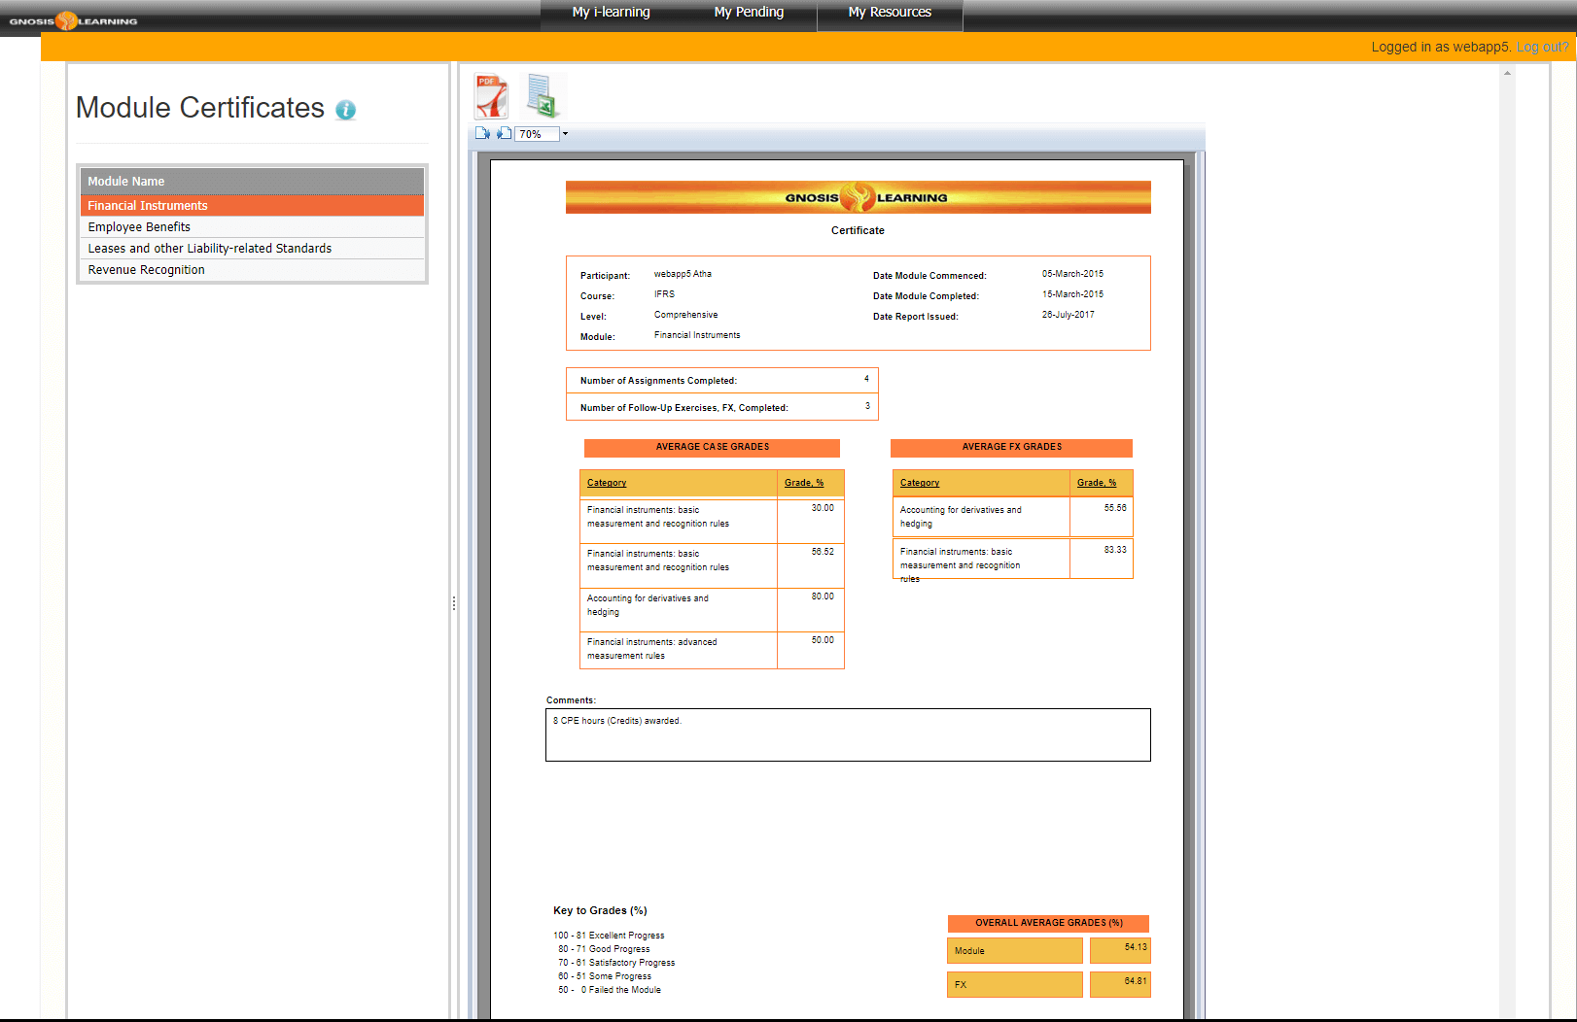Click the Log out link

[x=1542, y=47]
